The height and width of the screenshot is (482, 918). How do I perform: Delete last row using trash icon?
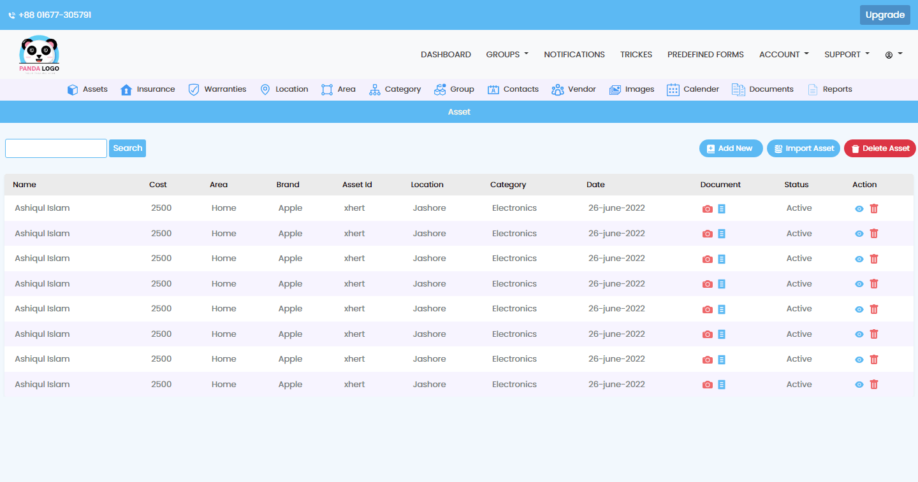pyautogui.click(x=874, y=385)
